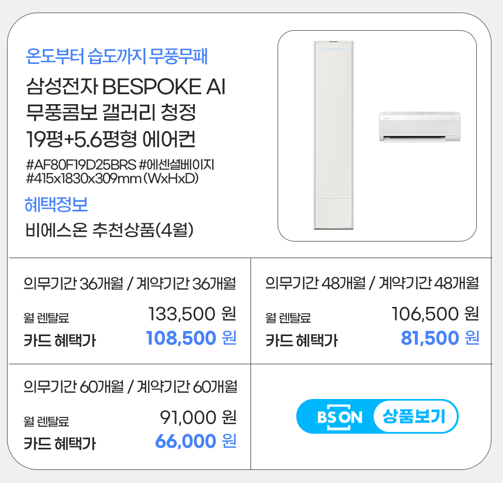Click the 108,500 원 card benefit price
The width and height of the screenshot is (503, 483).
pos(191,338)
